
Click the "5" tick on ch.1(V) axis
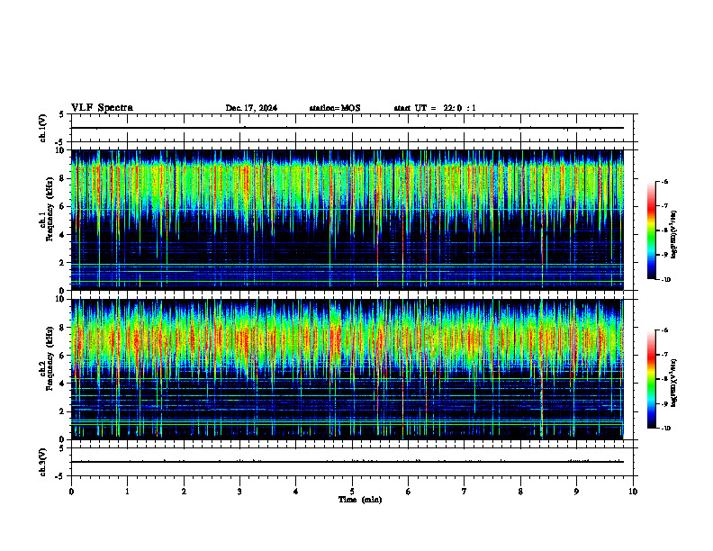(x=63, y=114)
